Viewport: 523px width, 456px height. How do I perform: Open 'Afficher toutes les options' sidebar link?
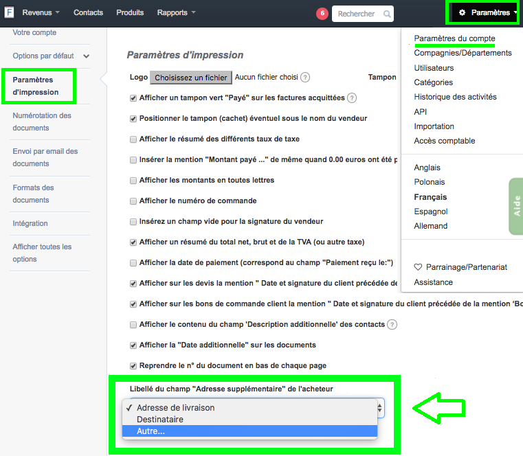42,253
